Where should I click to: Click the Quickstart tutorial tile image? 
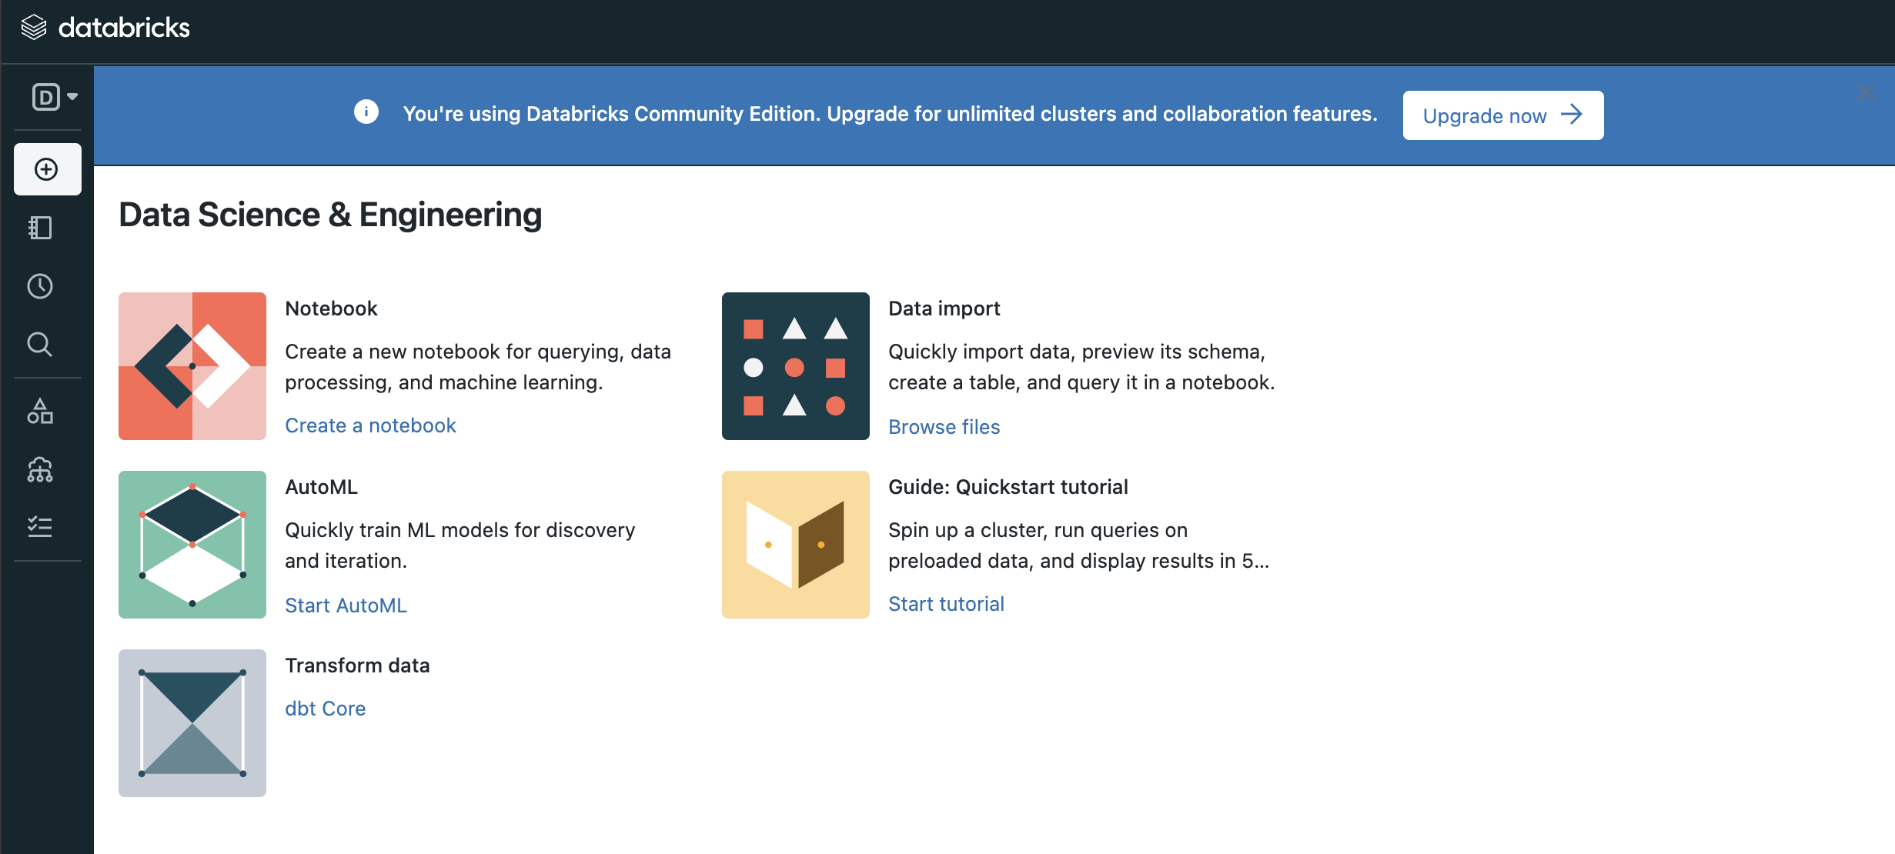pos(795,545)
